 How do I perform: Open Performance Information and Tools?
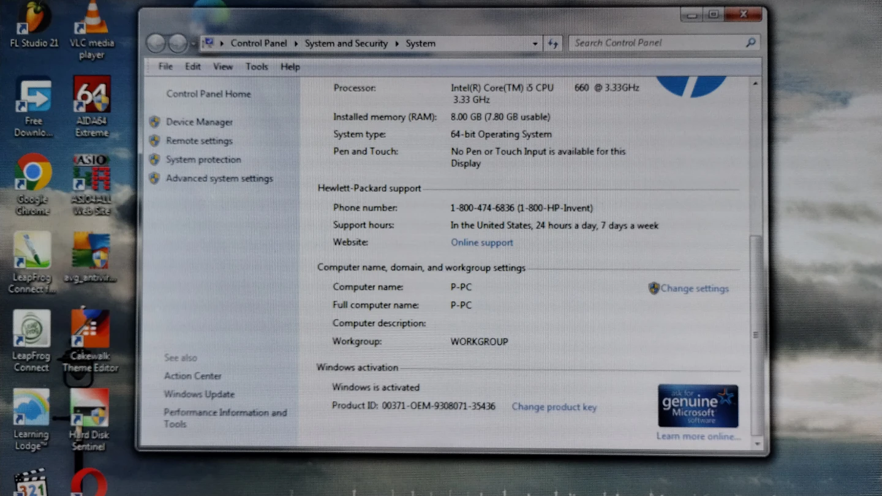click(225, 418)
